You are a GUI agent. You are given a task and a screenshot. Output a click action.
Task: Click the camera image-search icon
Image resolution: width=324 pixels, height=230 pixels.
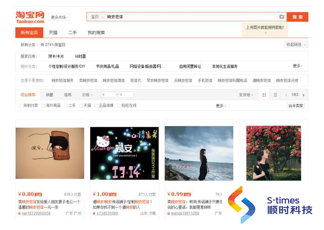tap(281, 17)
